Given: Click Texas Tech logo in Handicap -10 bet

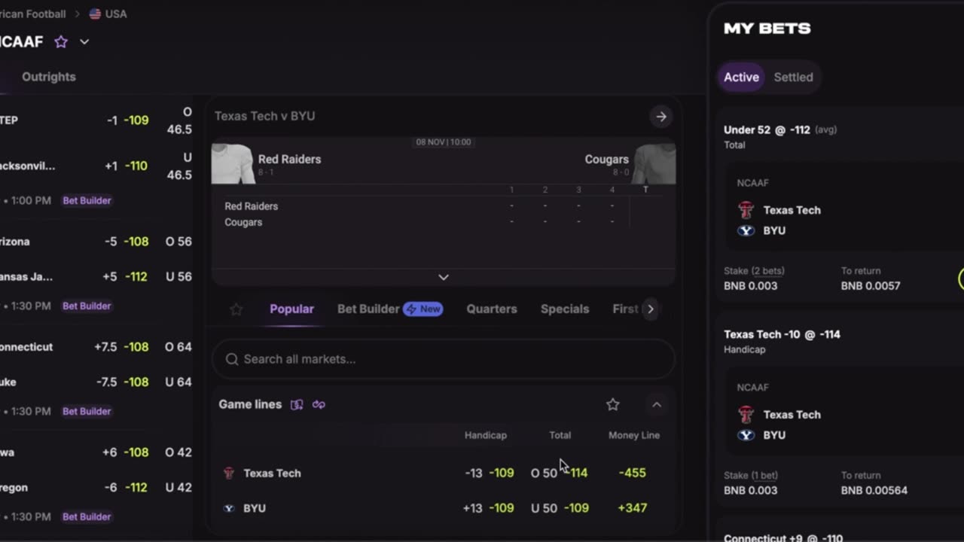Looking at the screenshot, I should pos(746,415).
